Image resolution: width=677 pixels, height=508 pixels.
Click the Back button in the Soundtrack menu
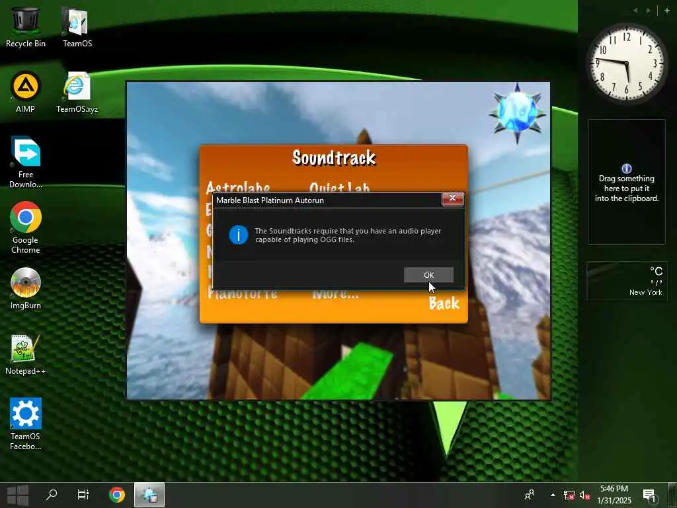click(x=444, y=303)
